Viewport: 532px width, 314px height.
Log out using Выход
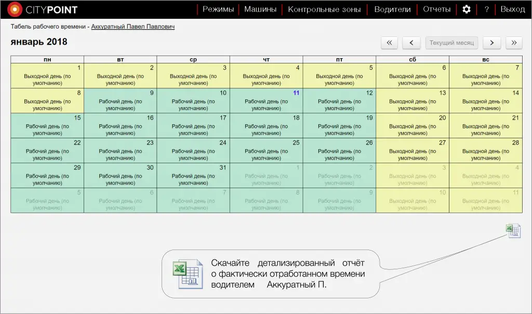pos(512,9)
